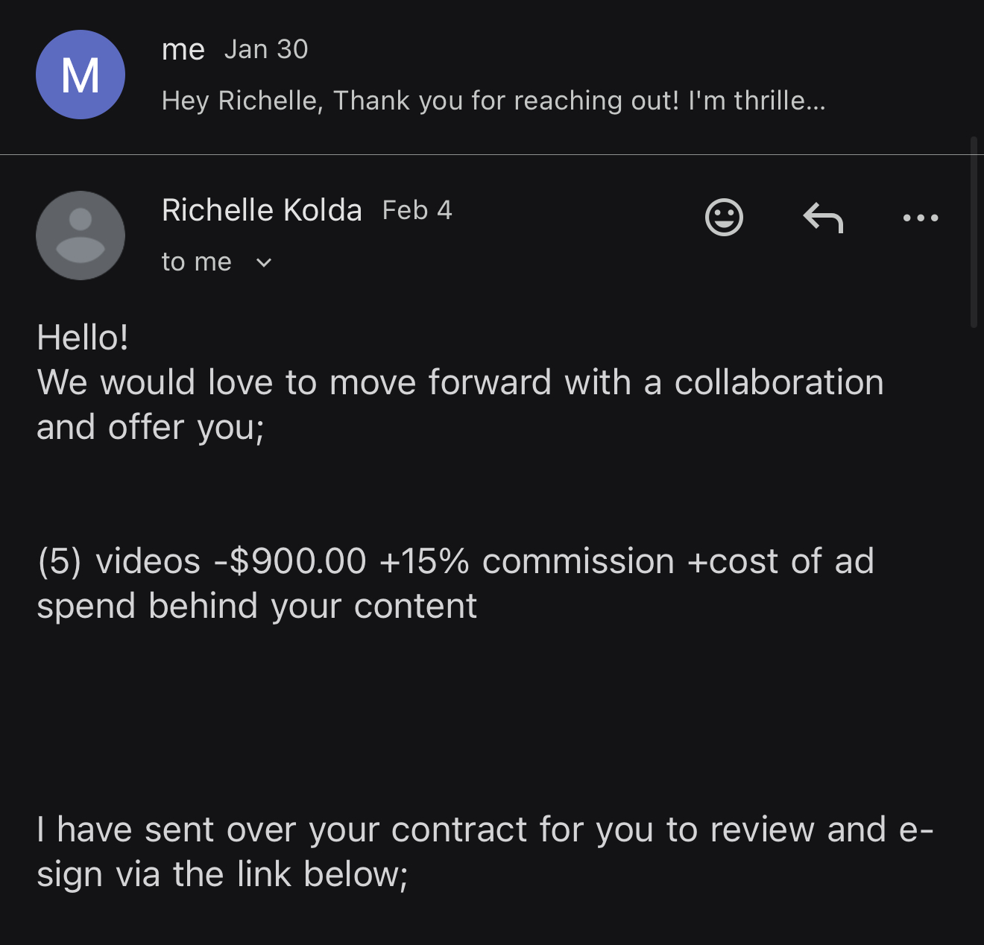
Task: Expand the collapsed "Hey Richelle" message preview
Action: pos(493,101)
